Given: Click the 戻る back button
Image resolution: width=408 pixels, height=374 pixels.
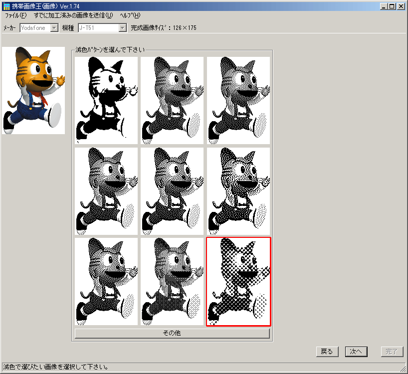Looking at the screenshot, I should tap(327, 352).
